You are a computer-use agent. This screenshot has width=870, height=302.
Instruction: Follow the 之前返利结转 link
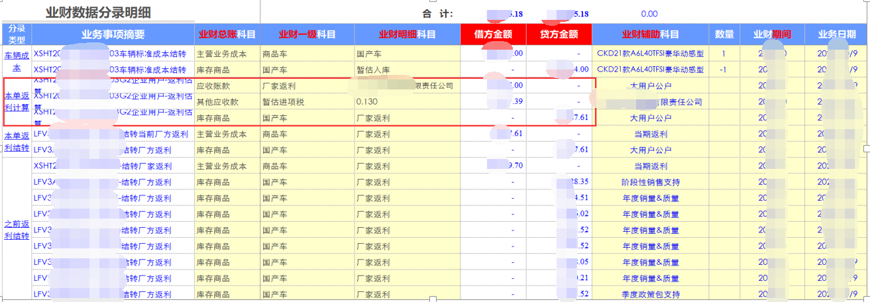click(17, 230)
